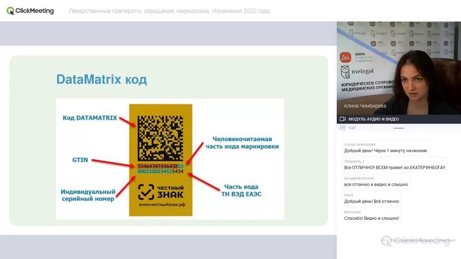Click message 'все отлично и видно и слышно'
The width and height of the screenshot is (461, 259).
[376, 185]
